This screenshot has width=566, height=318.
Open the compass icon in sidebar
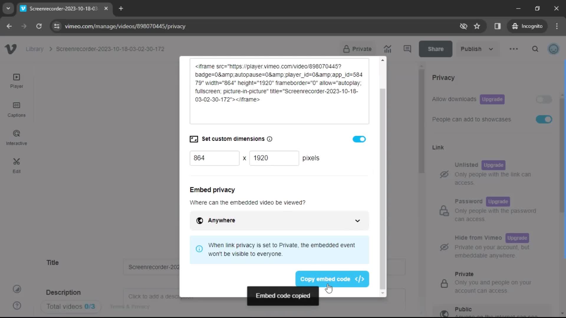click(x=17, y=289)
